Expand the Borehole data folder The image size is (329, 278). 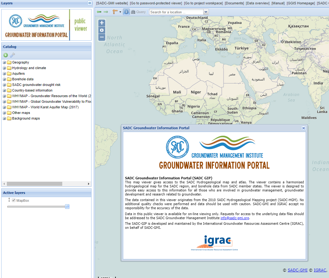(x=4, y=79)
